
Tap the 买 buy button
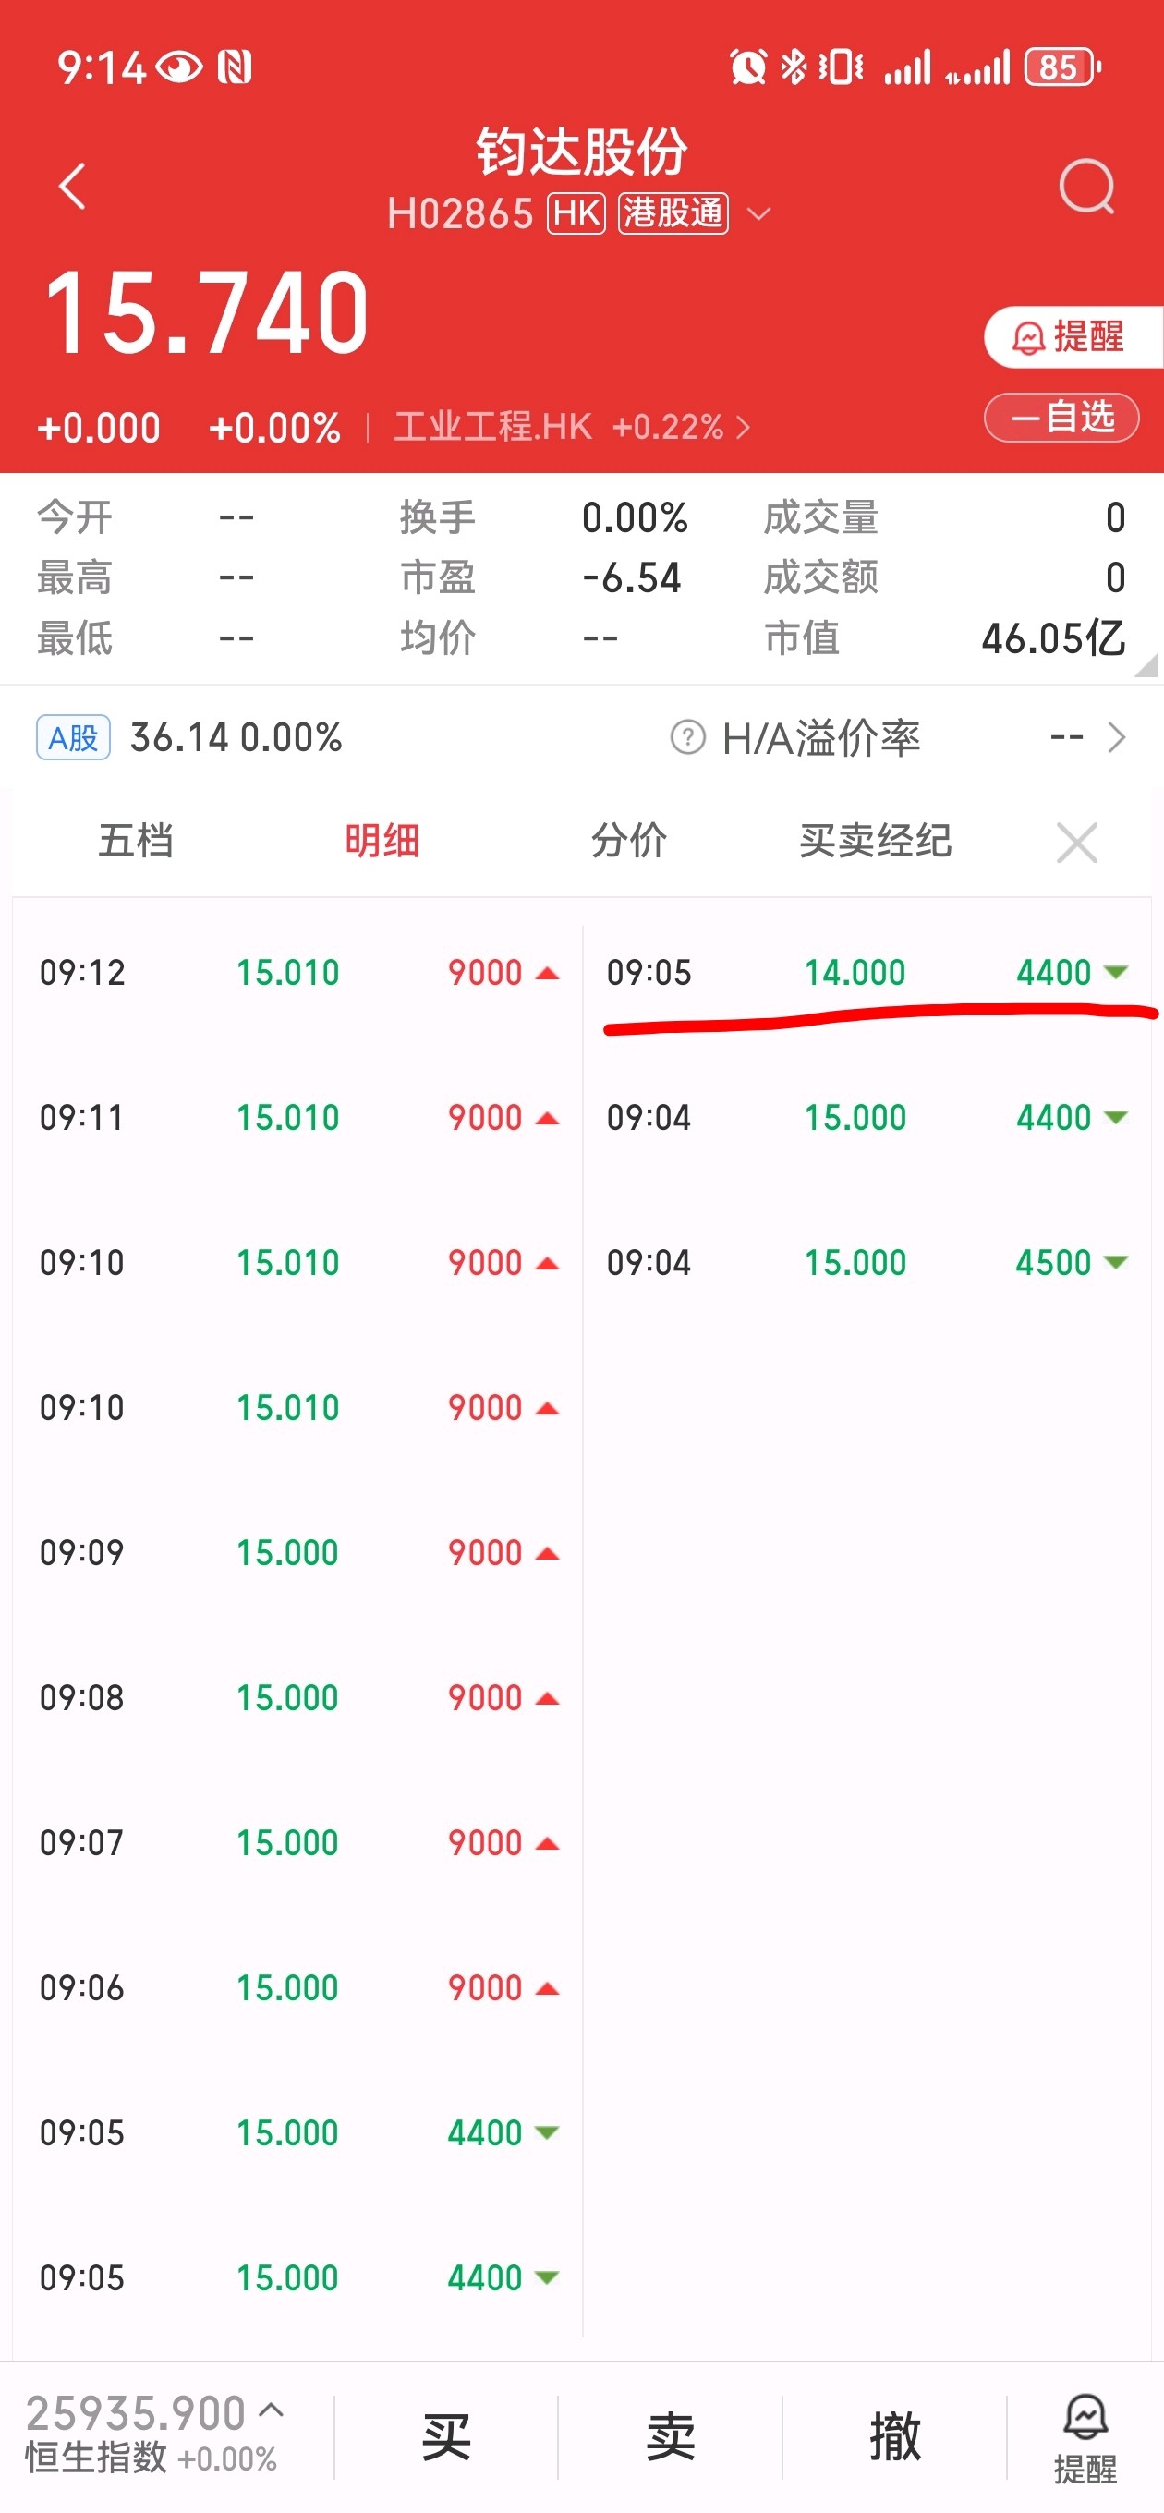pyautogui.click(x=446, y=2436)
